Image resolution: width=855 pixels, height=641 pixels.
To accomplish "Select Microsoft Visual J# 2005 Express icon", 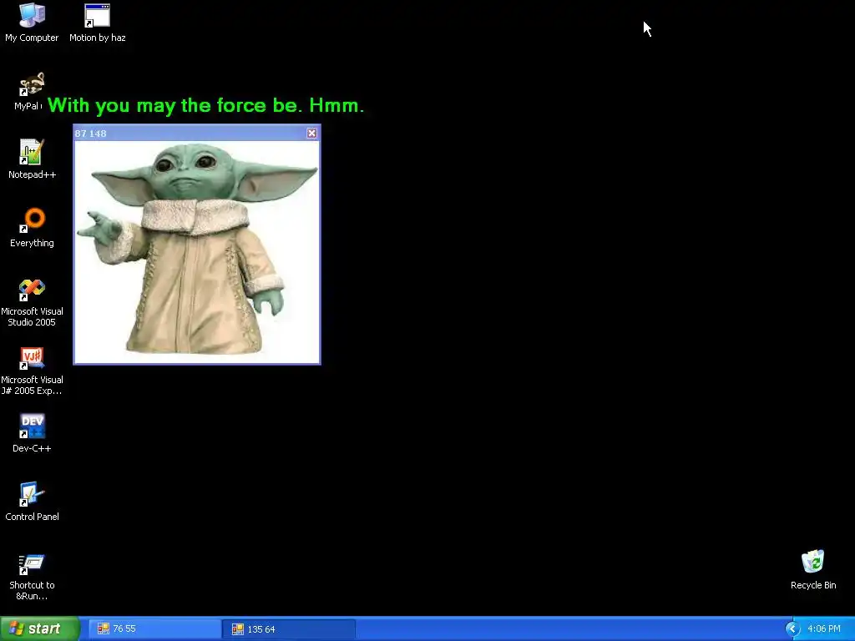I will click(32, 371).
